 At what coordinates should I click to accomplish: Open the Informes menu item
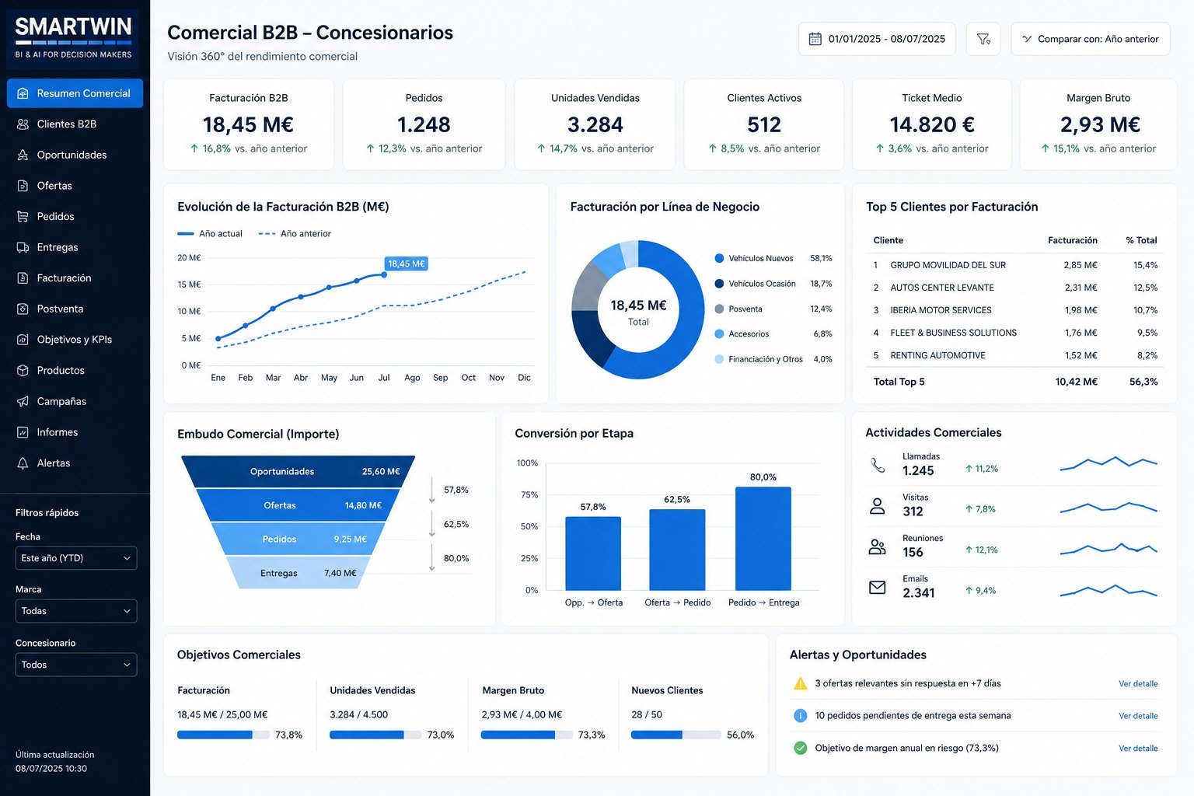click(x=75, y=432)
